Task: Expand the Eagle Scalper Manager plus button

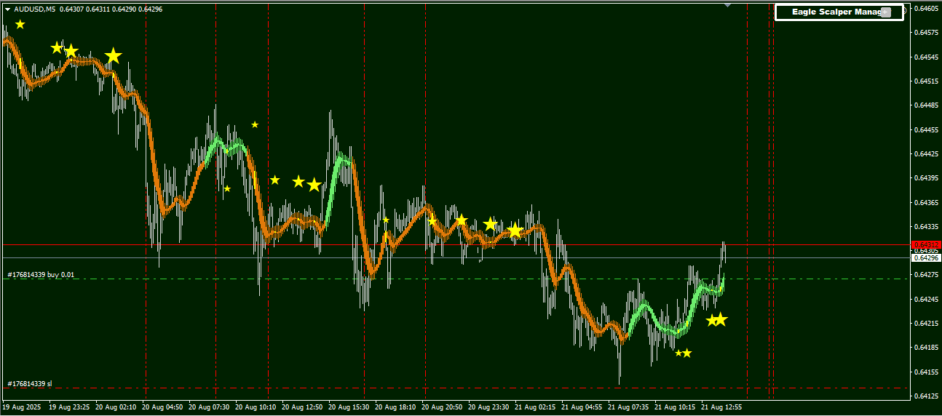Action: (886, 12)
